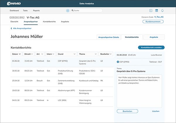Click the report note text area
Screen dimensions: 176x123
coord(139,91)
